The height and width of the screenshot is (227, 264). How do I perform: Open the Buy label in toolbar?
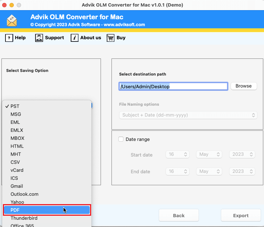click(x=121, y=37)
